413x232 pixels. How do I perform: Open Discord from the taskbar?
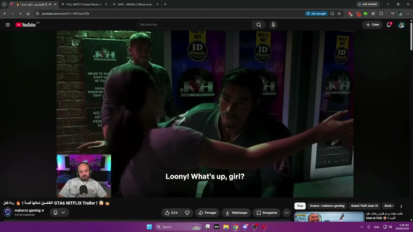click(x=245, y=227)
